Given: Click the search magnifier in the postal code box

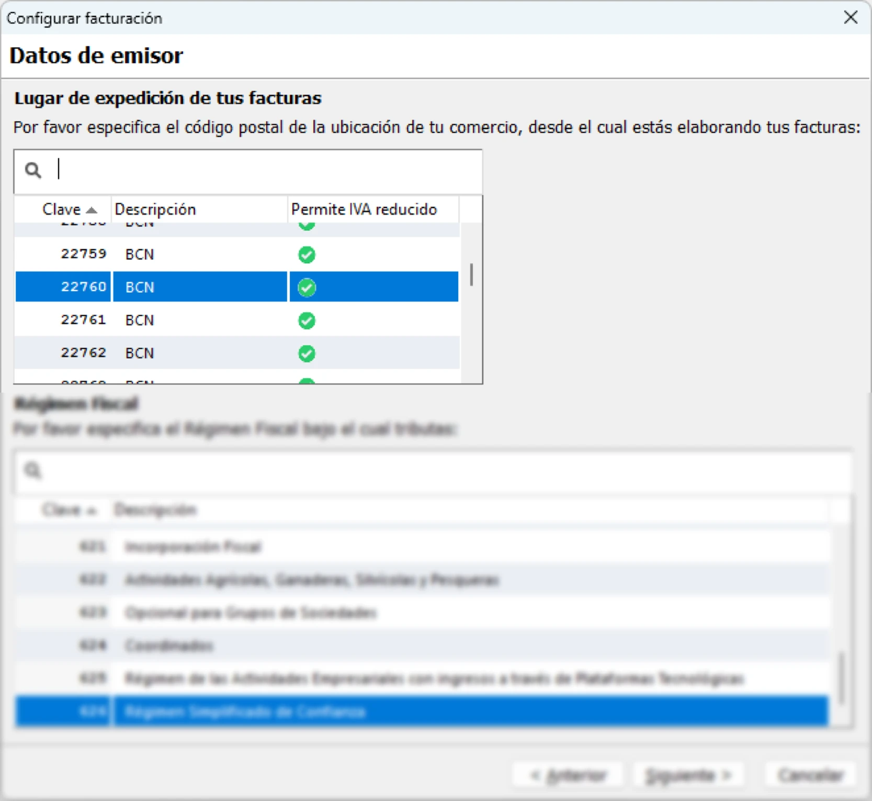Looking at the screenshot, I should point(33,170).
